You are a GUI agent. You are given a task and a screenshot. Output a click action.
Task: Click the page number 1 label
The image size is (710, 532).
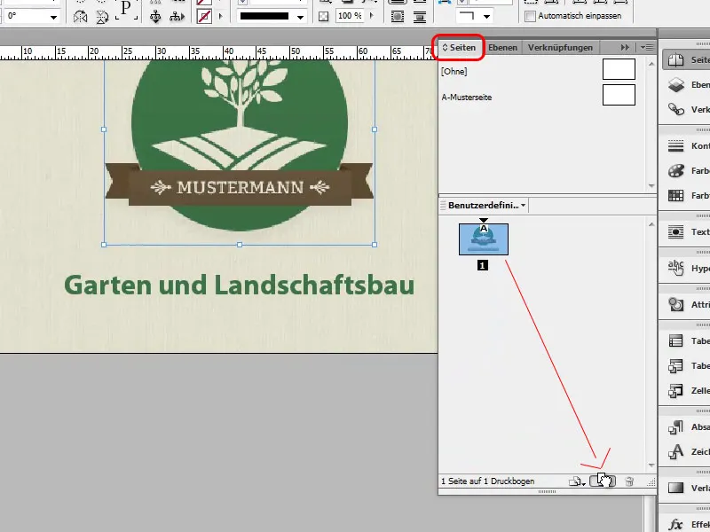[x=483, y=266]
